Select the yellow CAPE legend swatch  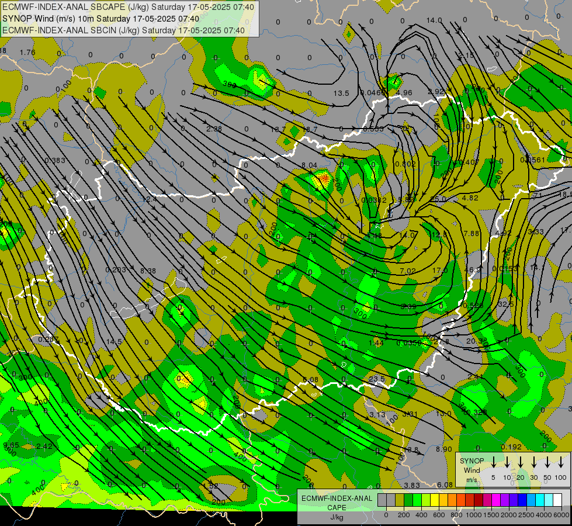[435, 500]
